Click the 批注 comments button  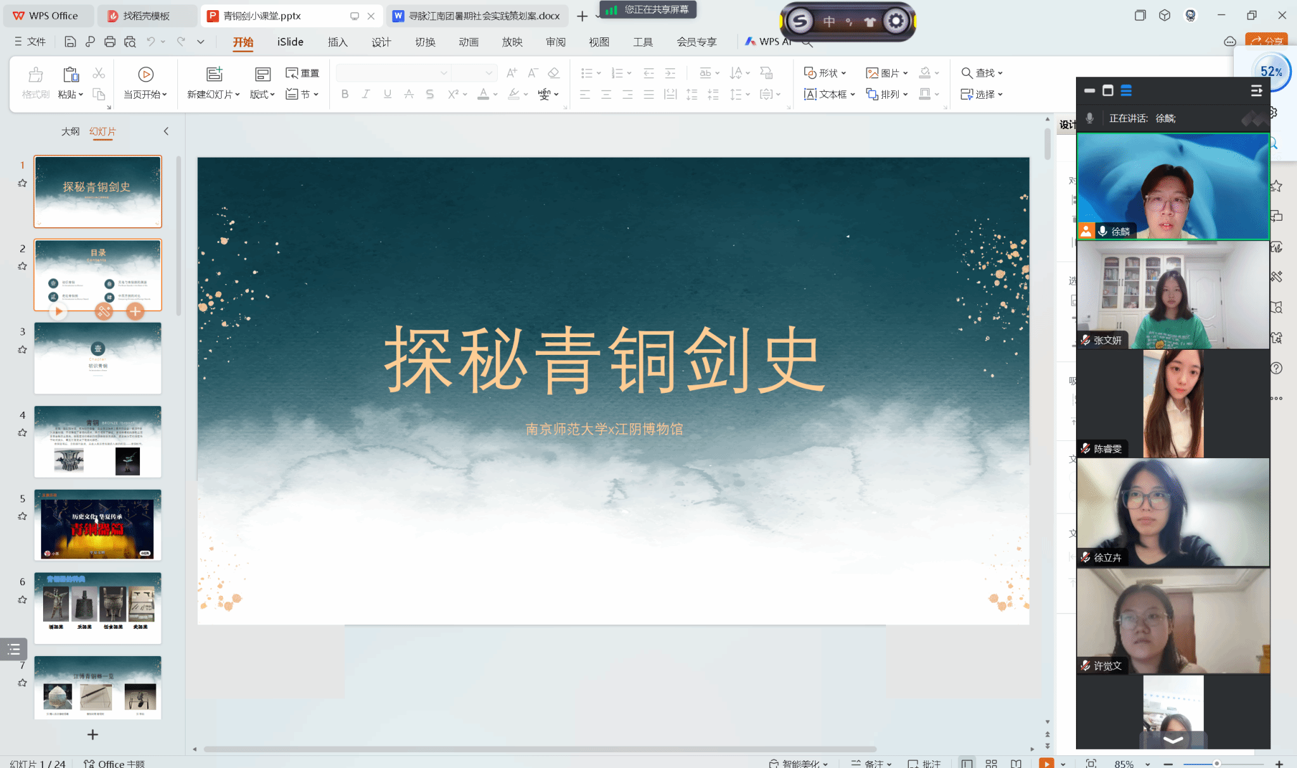pos(924,764)
